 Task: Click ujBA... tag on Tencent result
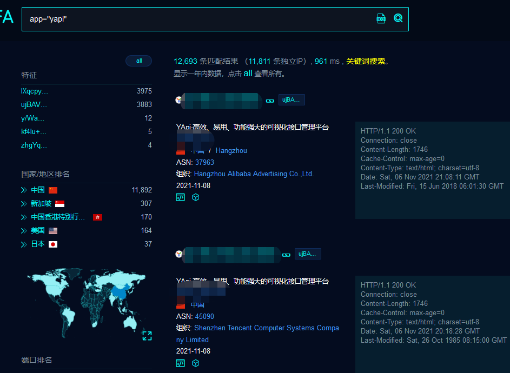(308, 254)
